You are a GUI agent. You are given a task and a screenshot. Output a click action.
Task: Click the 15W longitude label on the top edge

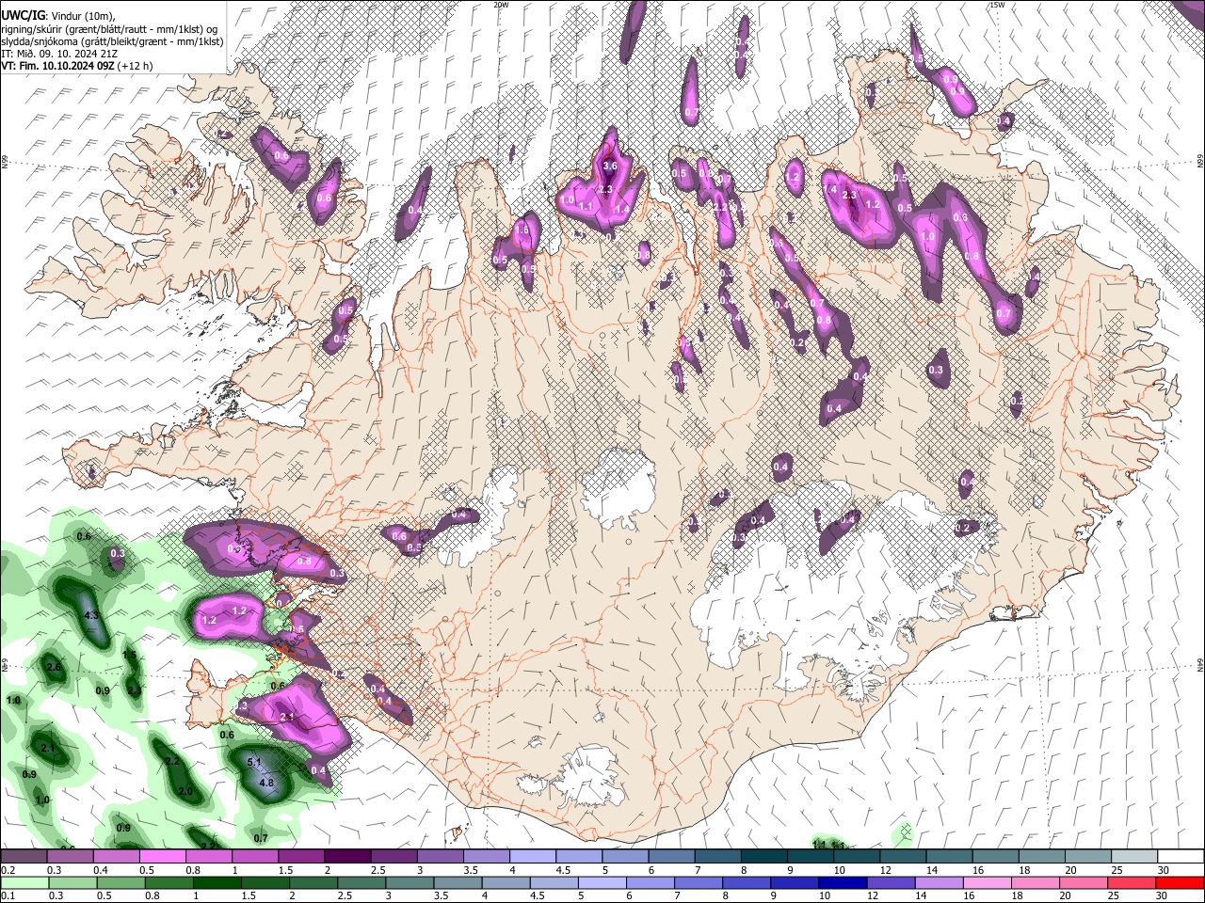point(997,5)
